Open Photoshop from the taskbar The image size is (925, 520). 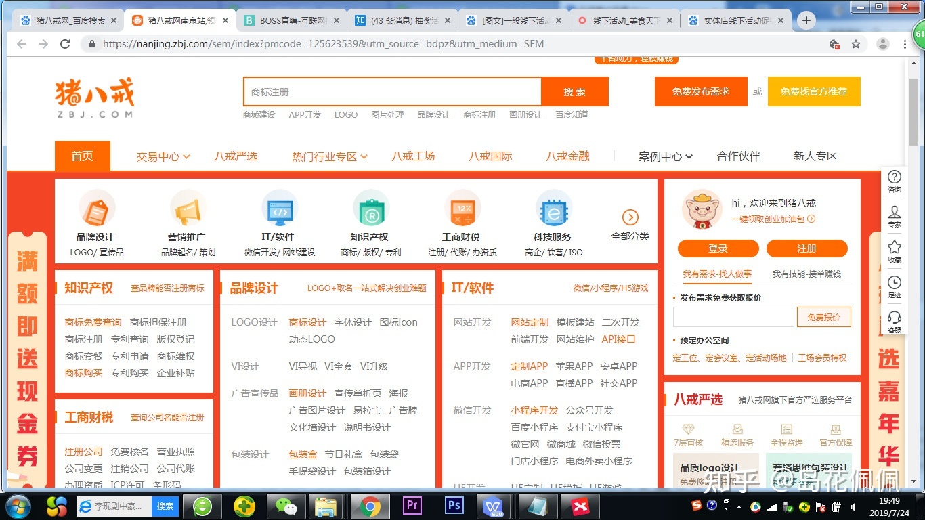coord(454,506)
